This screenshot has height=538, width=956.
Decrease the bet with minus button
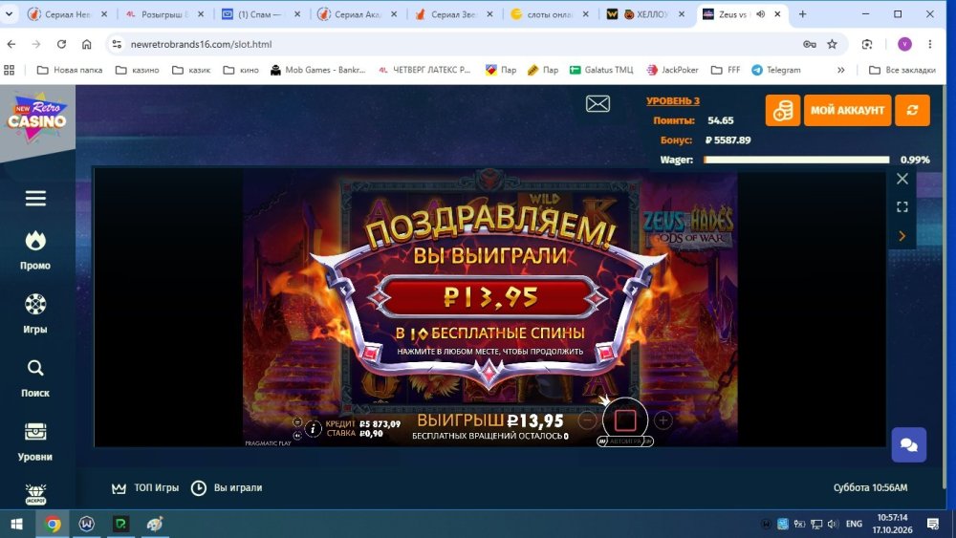pos(587,420)
